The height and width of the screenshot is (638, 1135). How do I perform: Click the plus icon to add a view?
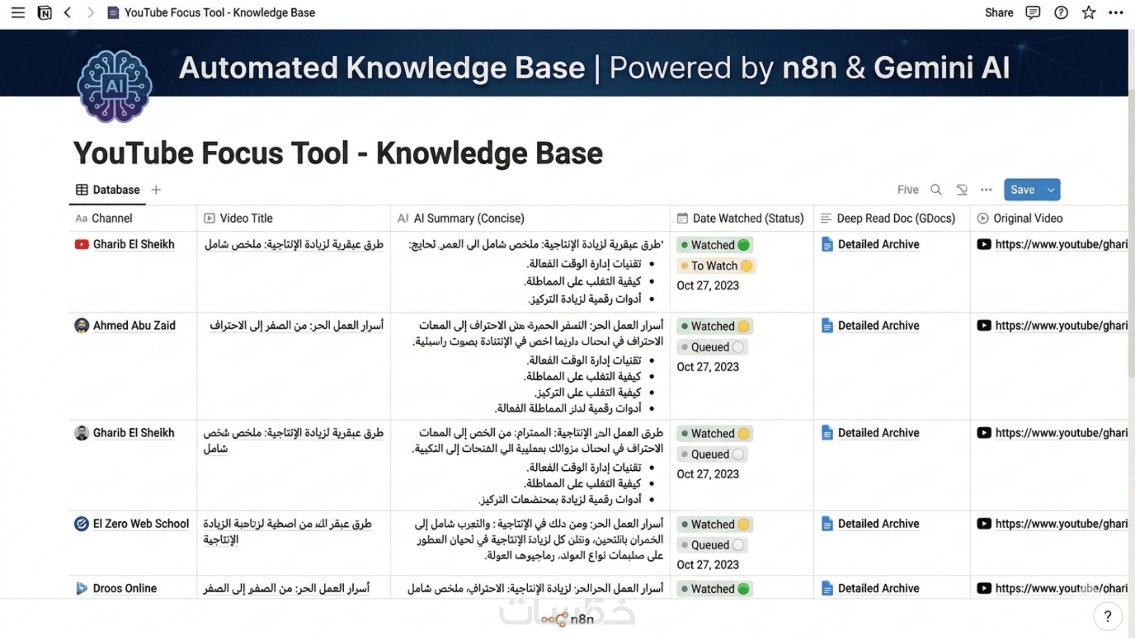pyautogui.click(x=156, y=190)
